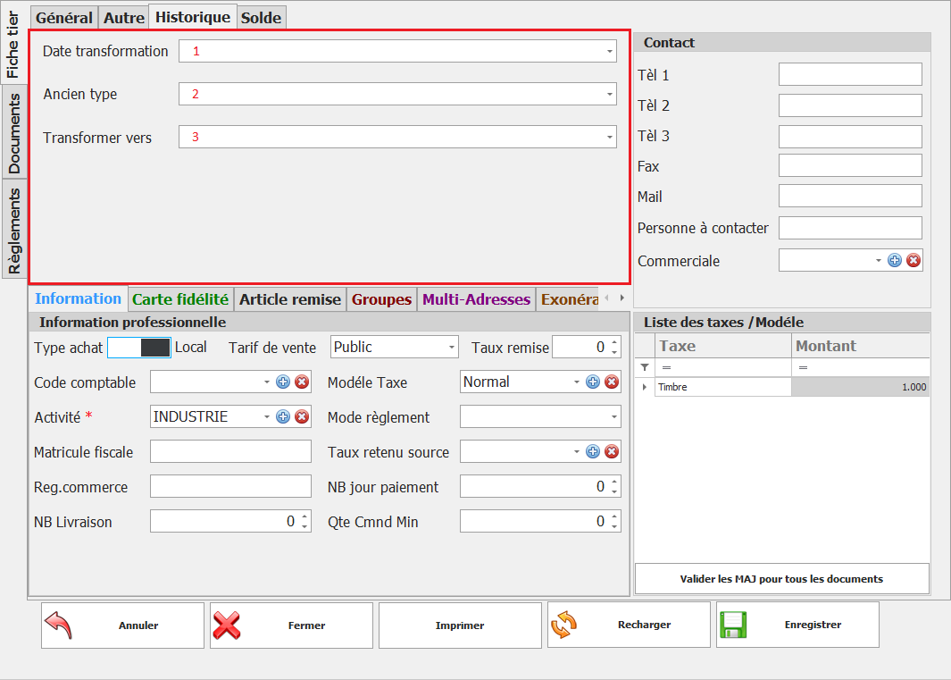Add a new Code comptable with plus icon

tap(283, 382)
